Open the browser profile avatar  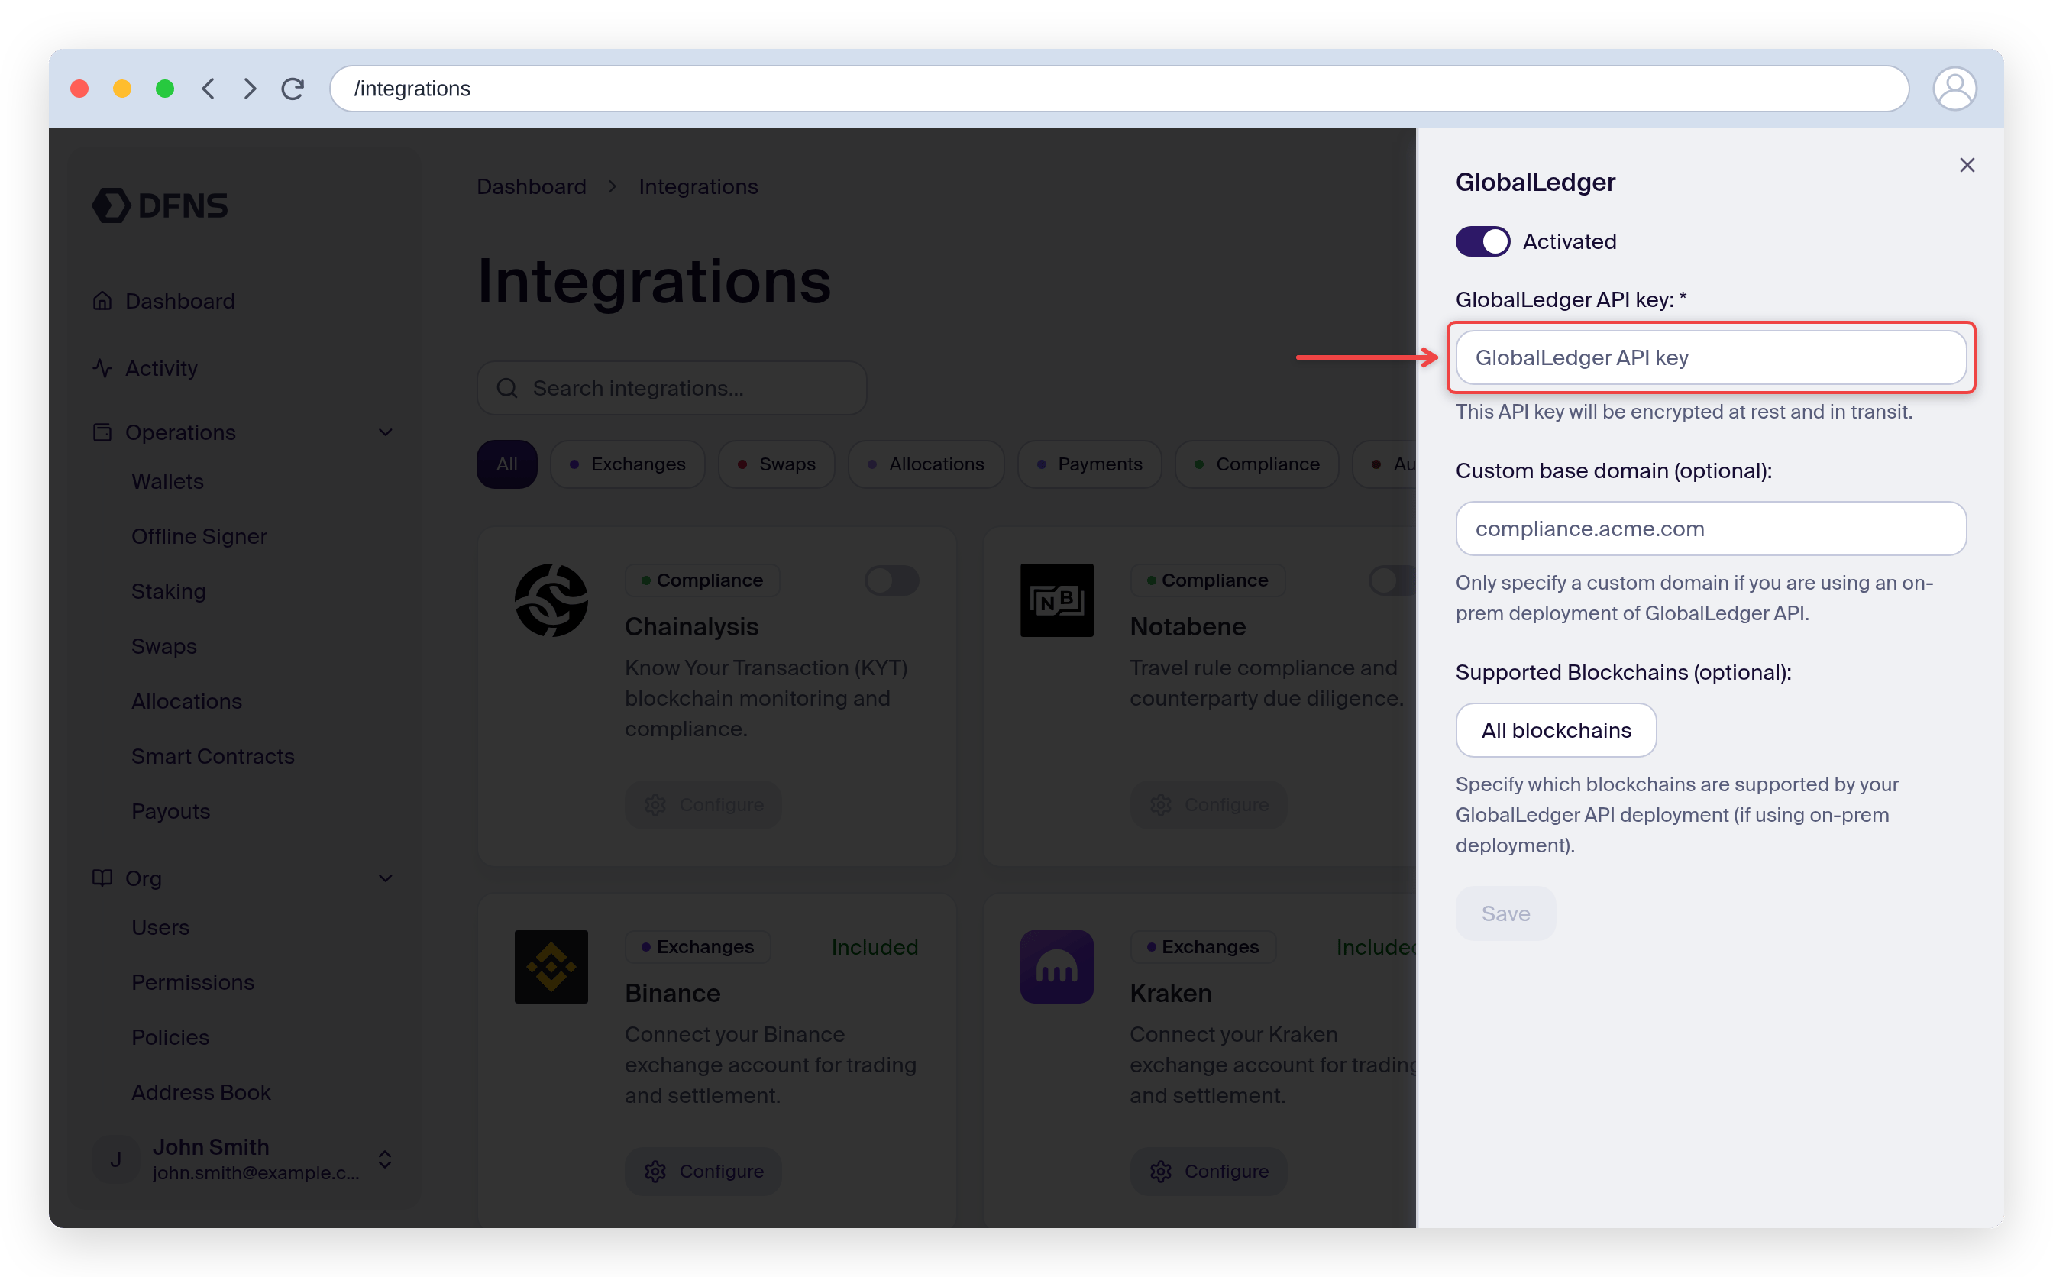click(x=1954, y=89)
